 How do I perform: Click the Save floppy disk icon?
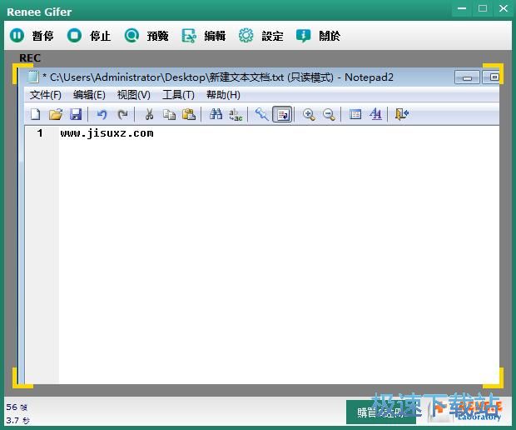[x=76, y=114]
